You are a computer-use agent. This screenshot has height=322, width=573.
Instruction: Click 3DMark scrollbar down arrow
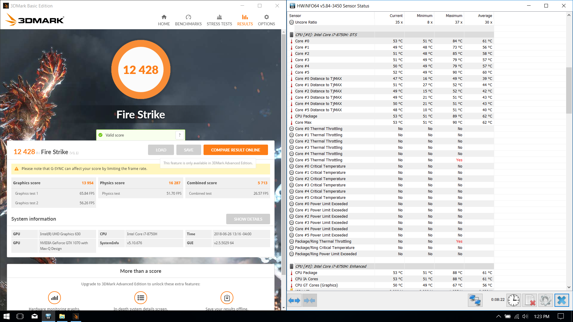[x=284, y=307]
